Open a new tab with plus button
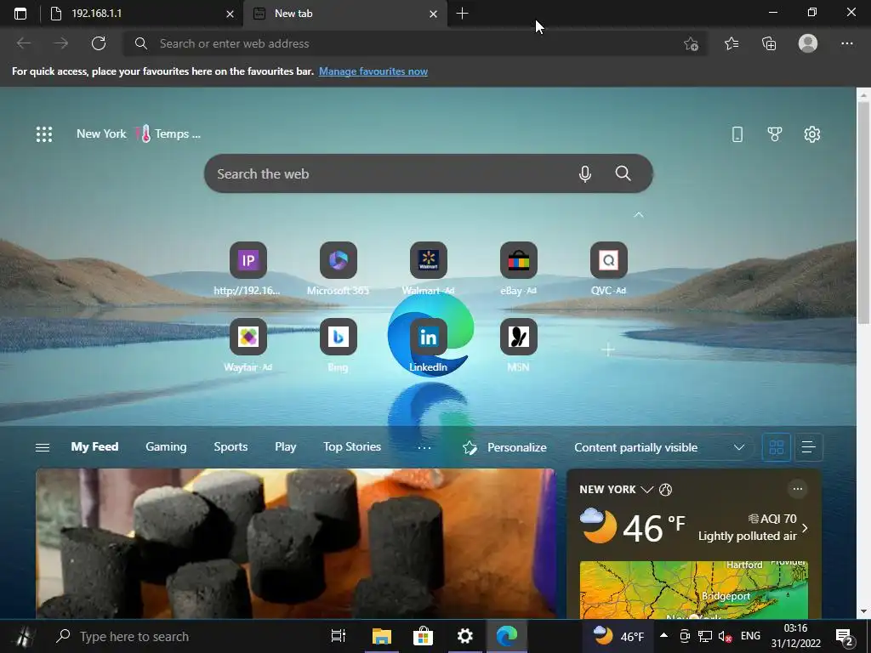Viewport: 871px width, 653px height. pos(462,14)
